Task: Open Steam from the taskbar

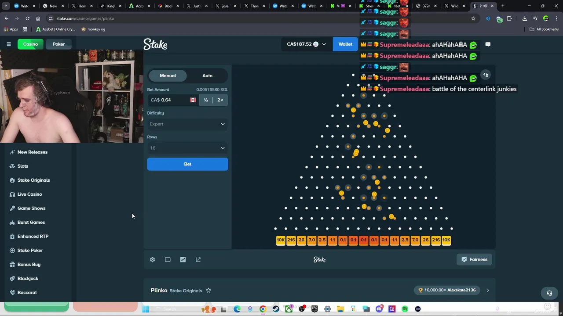Action: [x=276, y=309]
